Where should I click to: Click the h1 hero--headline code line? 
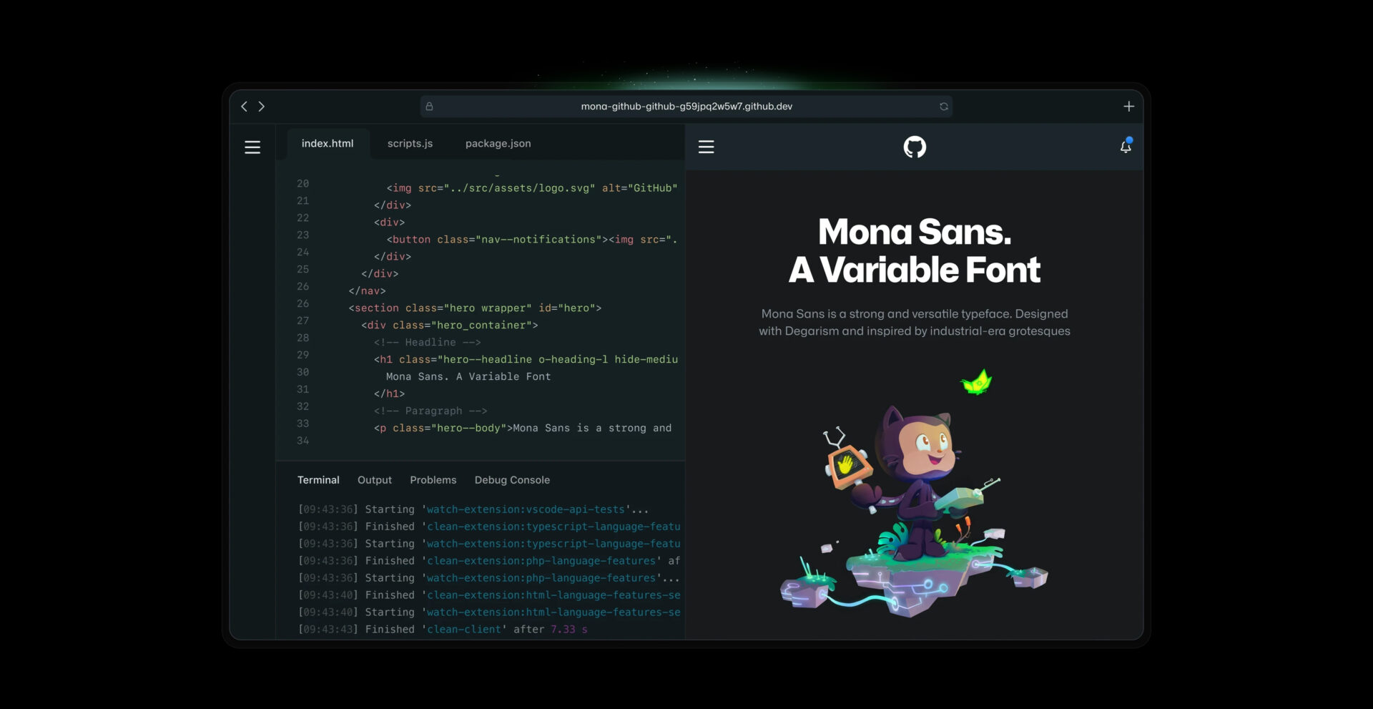point(526,360)
